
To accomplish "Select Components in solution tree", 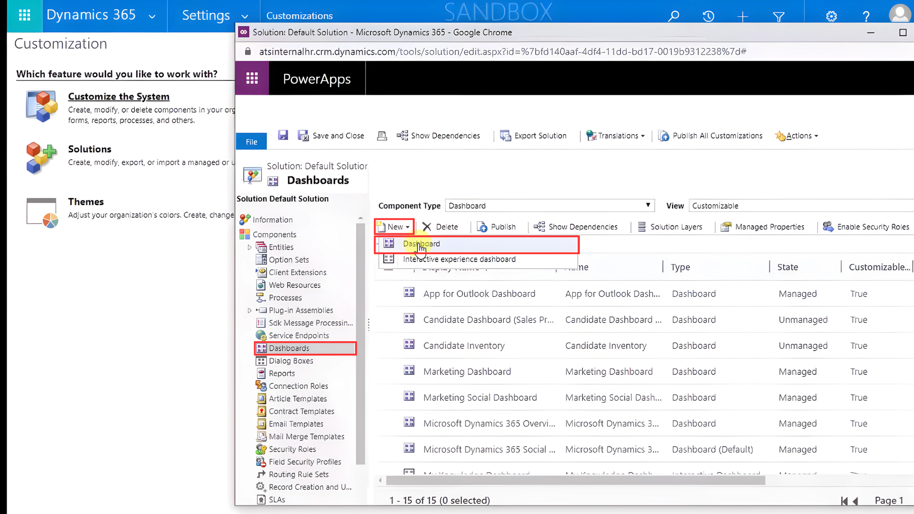I will coord(268,234).
